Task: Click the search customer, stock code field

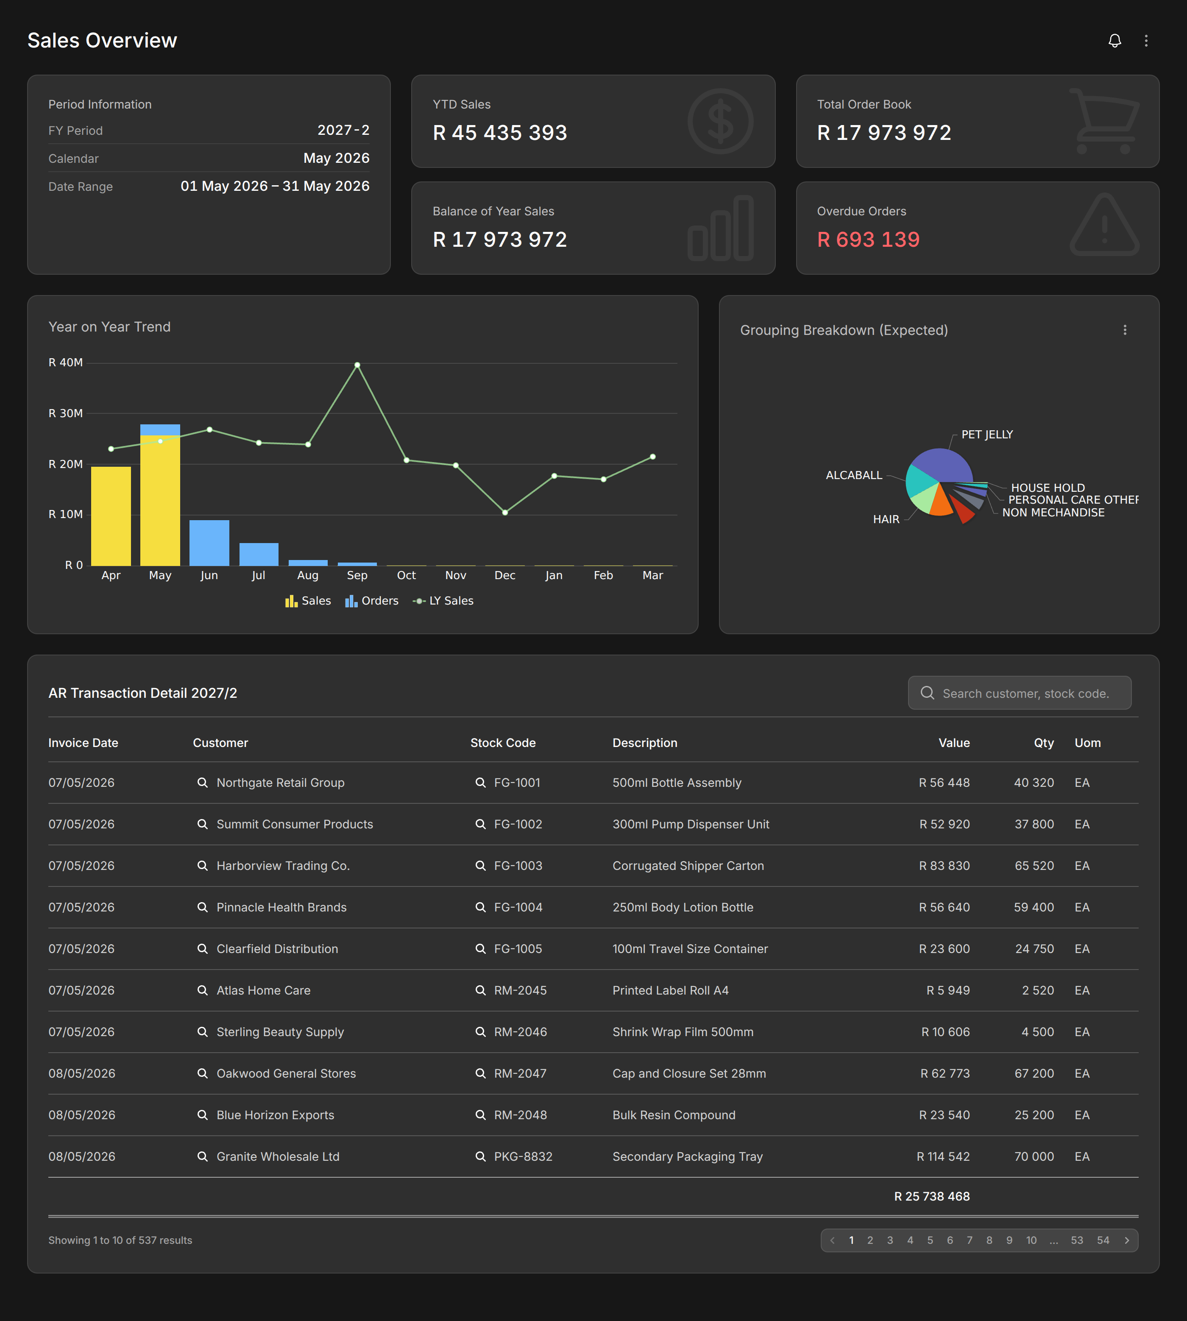Action: pos(1020,693)
